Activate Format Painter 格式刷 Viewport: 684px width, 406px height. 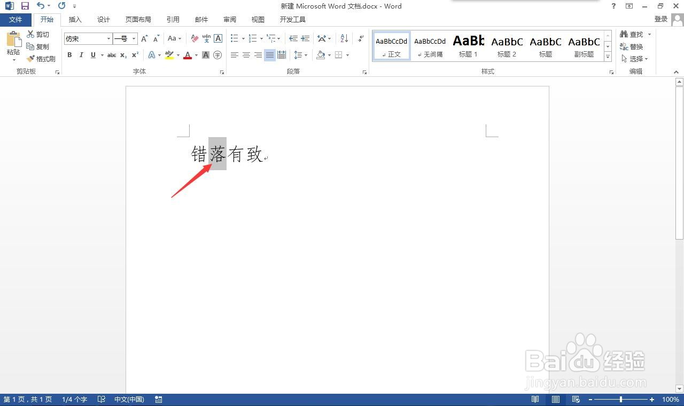[x=42, y=59]
